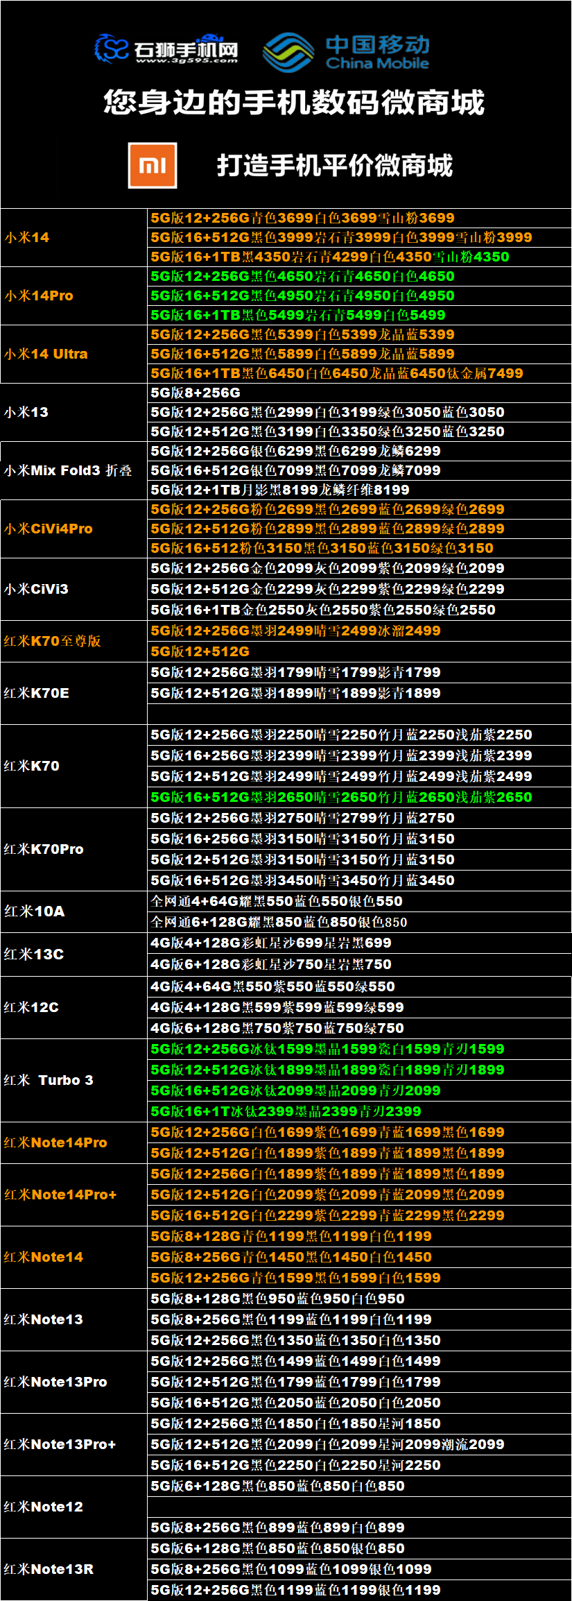Click row '5G版8+128G黑色950蓝色950白色950'
This screenshot has width=572, height=1601.
pos(359,1299)
